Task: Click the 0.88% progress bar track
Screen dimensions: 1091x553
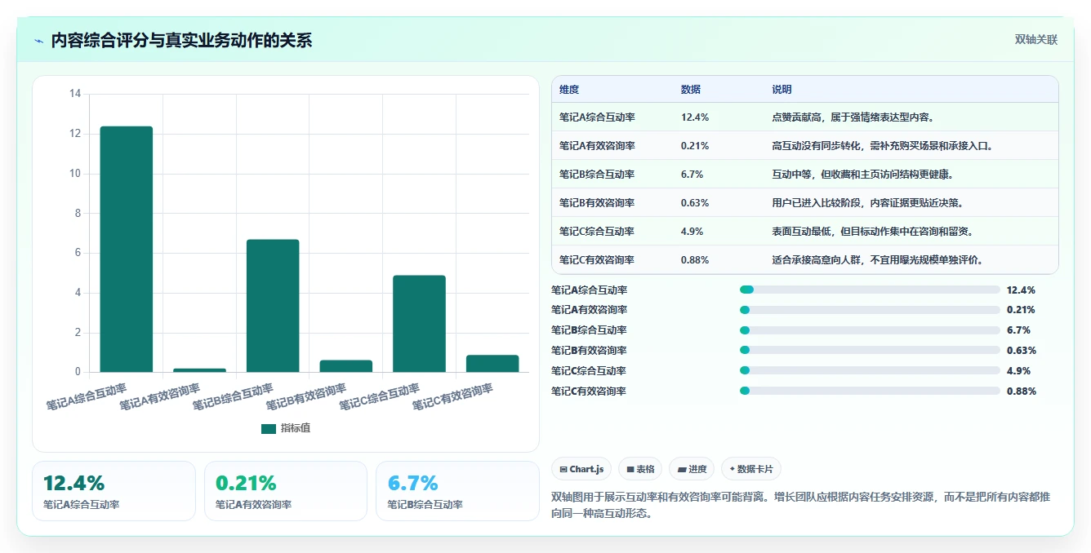Action: [870, 391]
